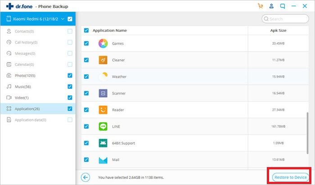Check the Contacts checkbox
The image size is (315, 185).
tap(70, 31)
